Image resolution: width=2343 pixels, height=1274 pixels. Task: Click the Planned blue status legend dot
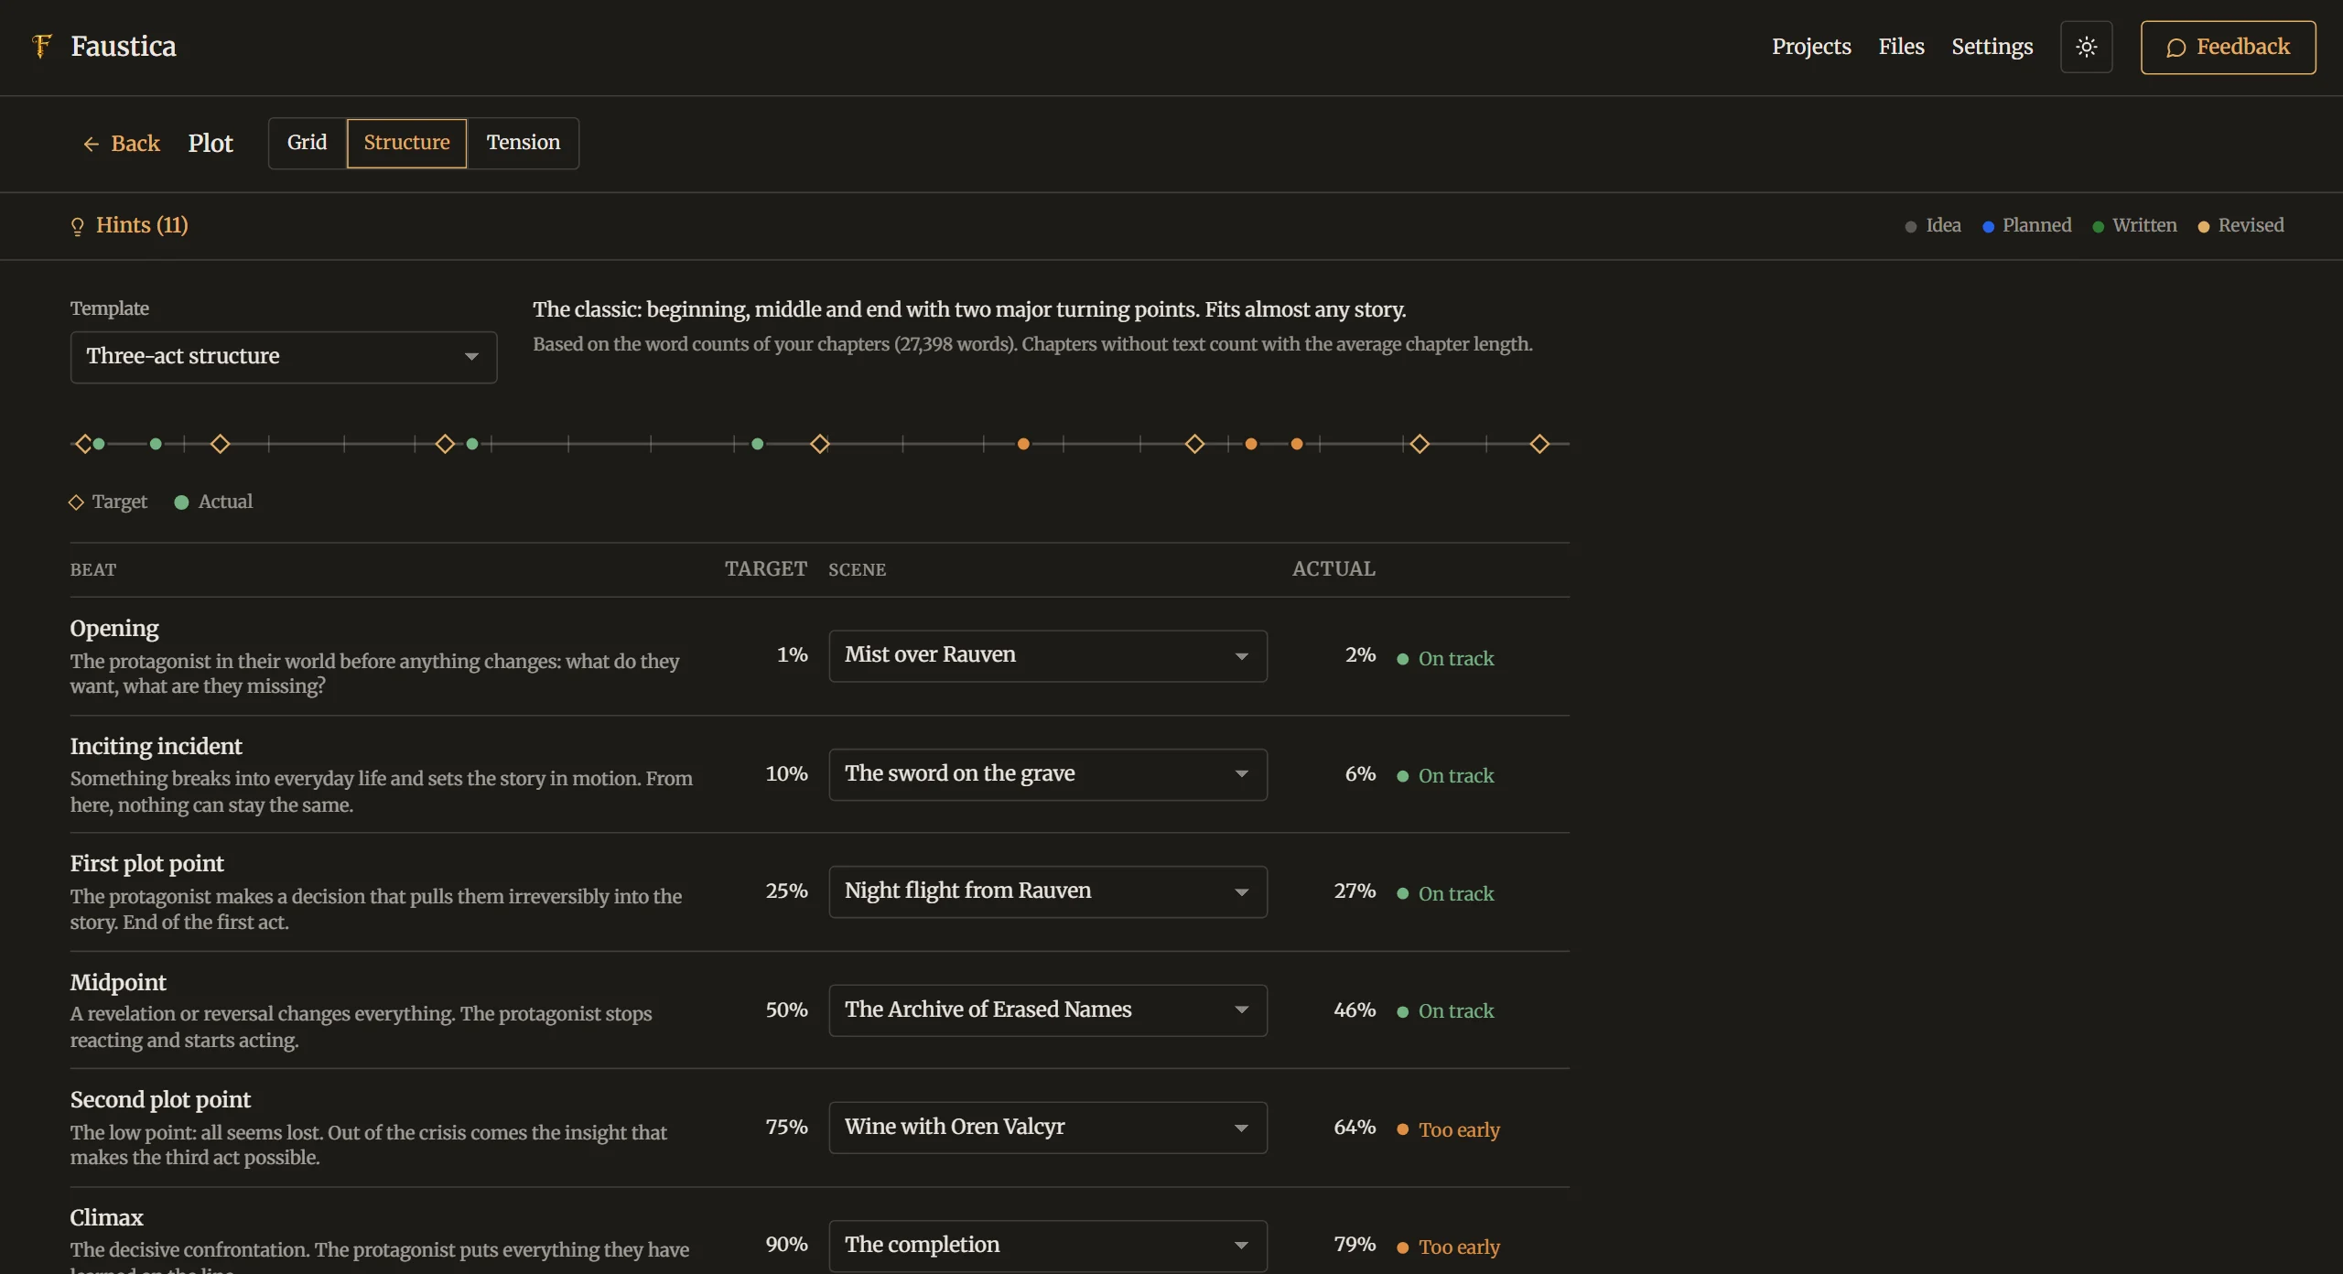pos(1988,227)
